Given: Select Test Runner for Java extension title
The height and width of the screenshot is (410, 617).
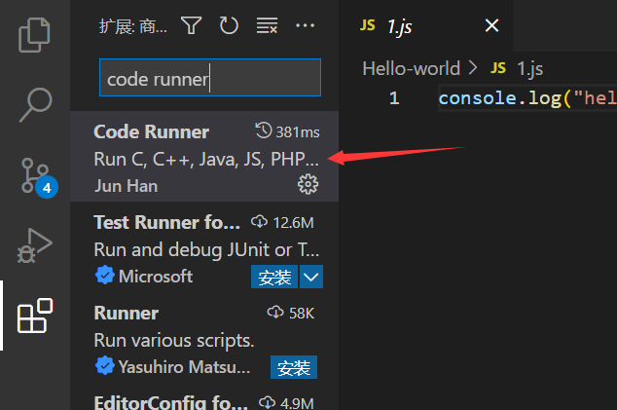Looking at the screenshot, I should [x=166, y=222].
